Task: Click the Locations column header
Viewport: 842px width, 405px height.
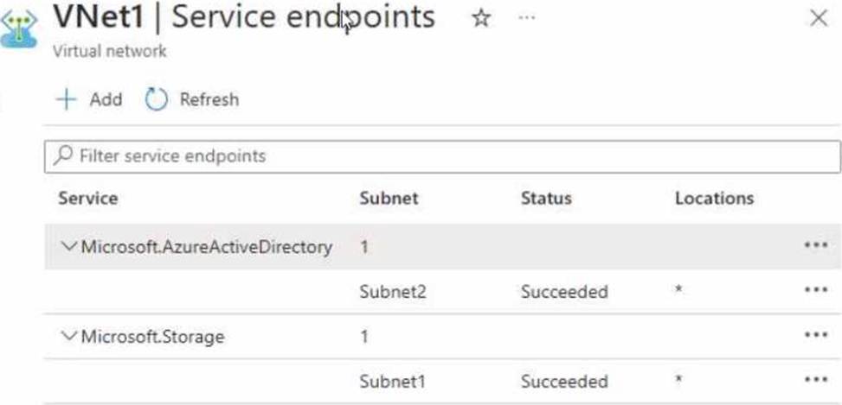Action: tap(714, 199)
